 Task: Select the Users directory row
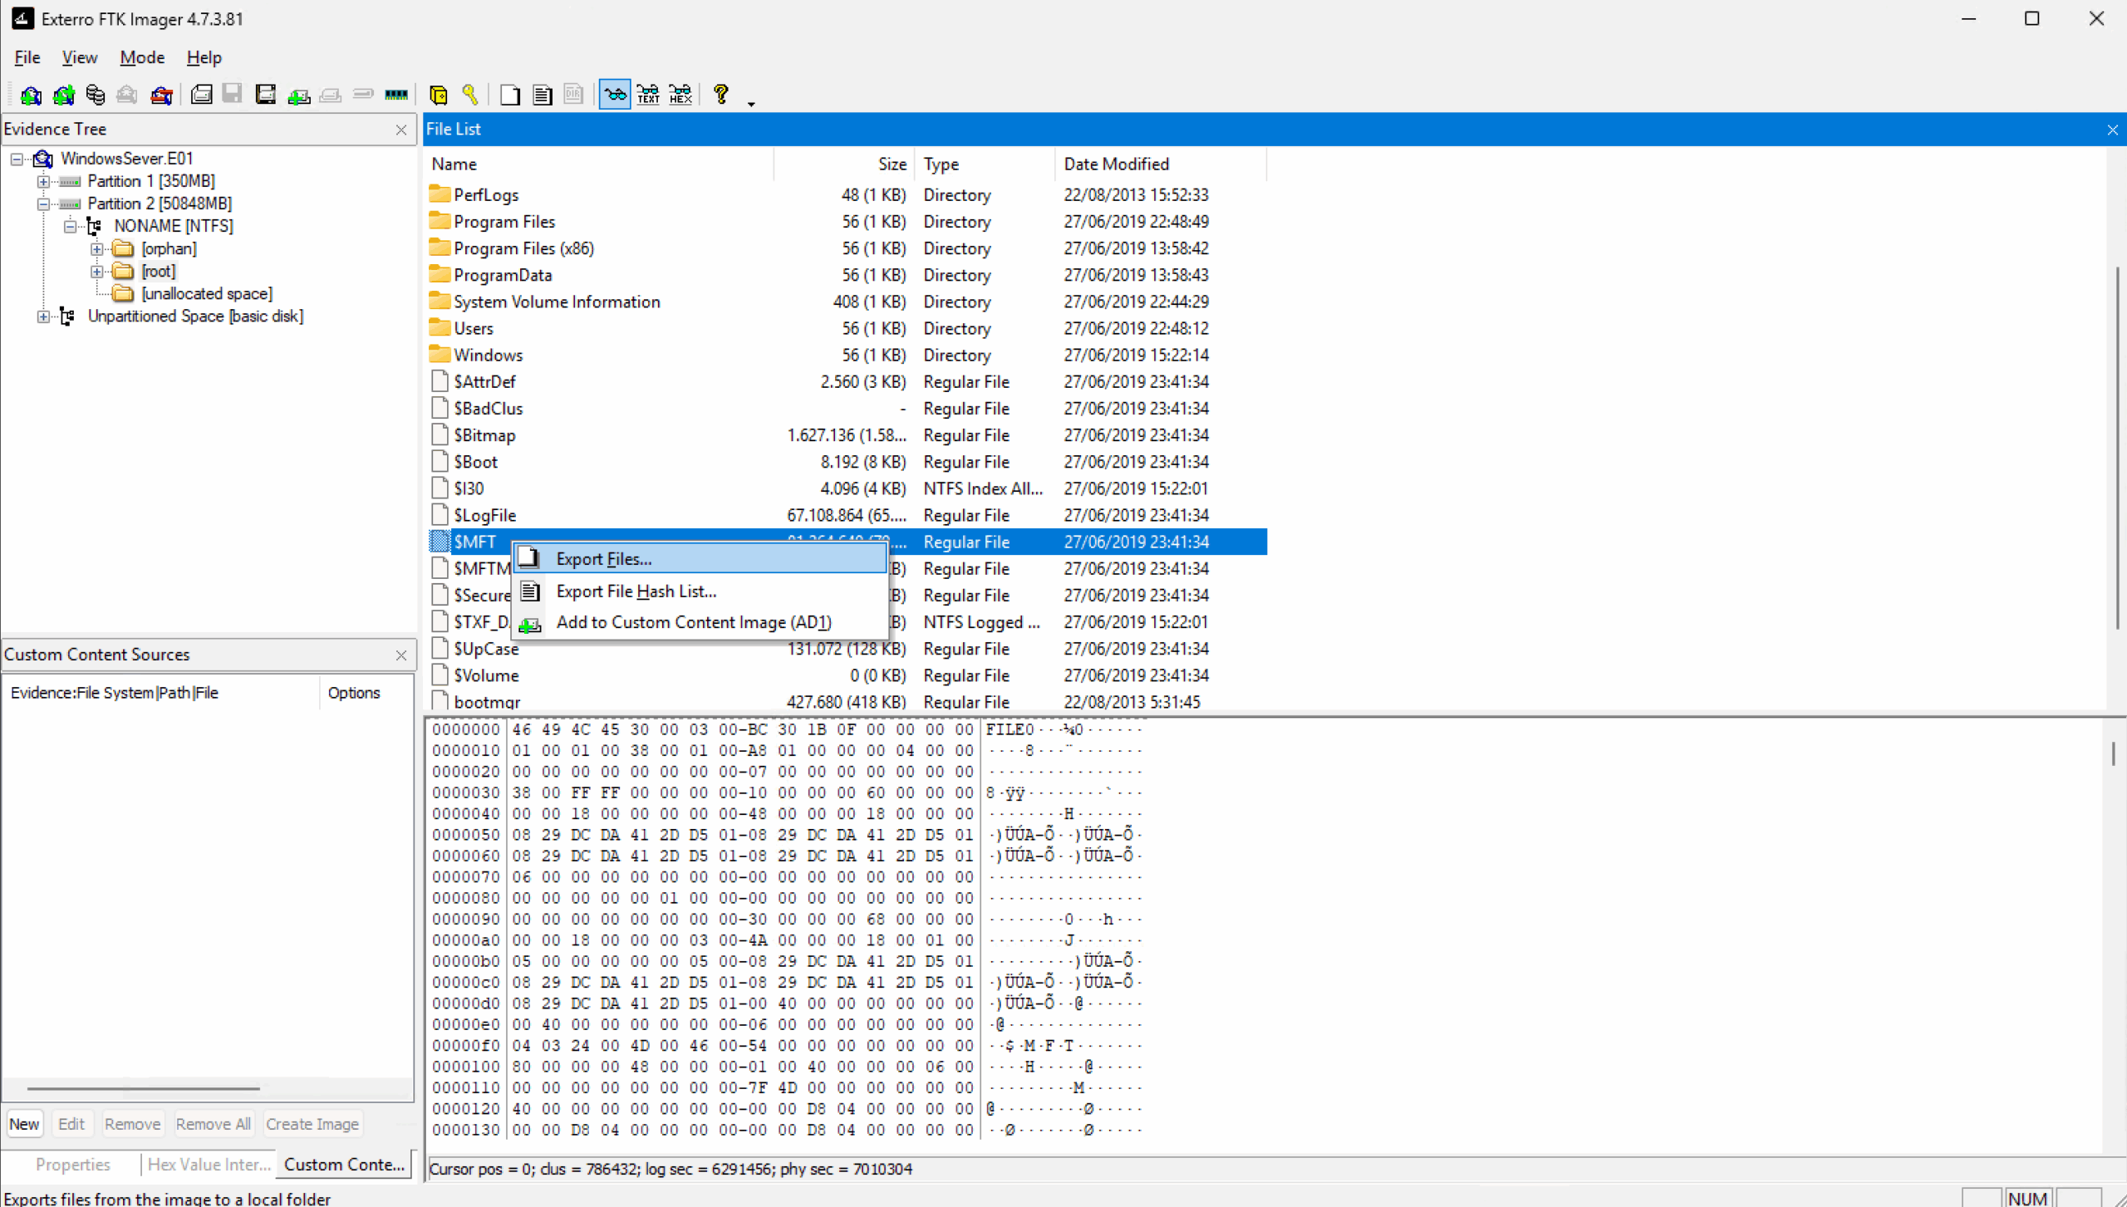(x=847, y=328)
